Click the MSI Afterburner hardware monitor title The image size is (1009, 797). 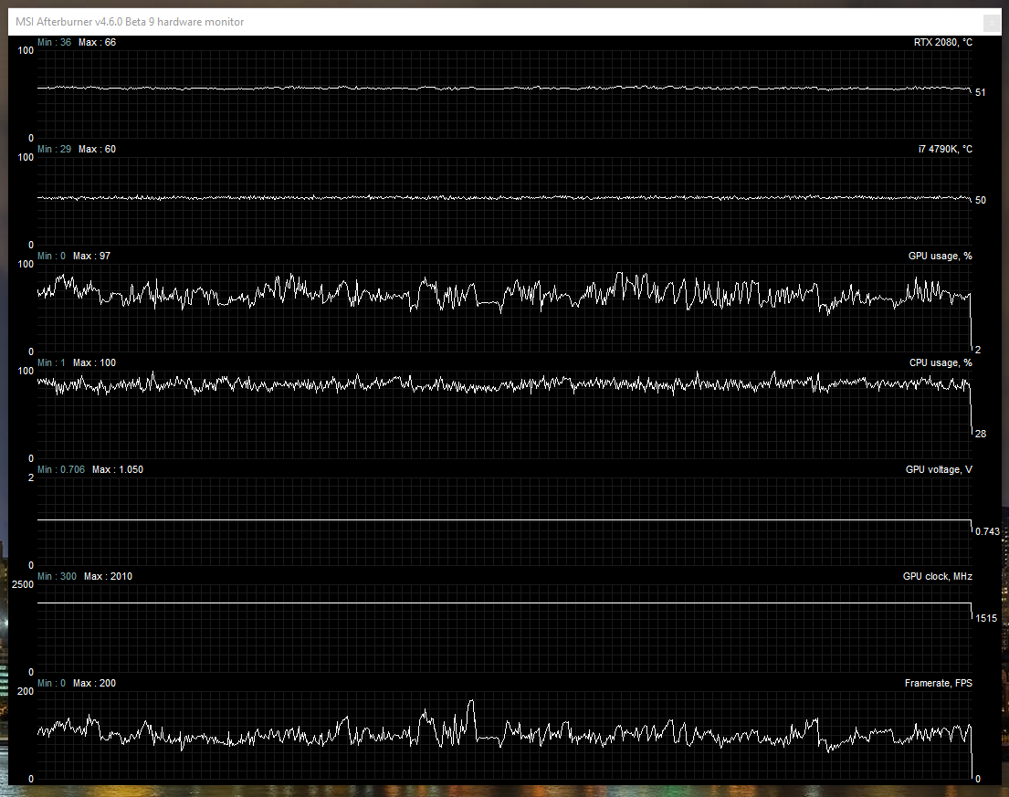[130, 22]
